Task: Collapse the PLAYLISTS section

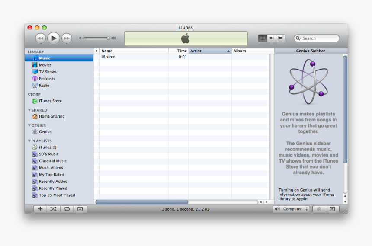Action: click(x=29, y=141)
